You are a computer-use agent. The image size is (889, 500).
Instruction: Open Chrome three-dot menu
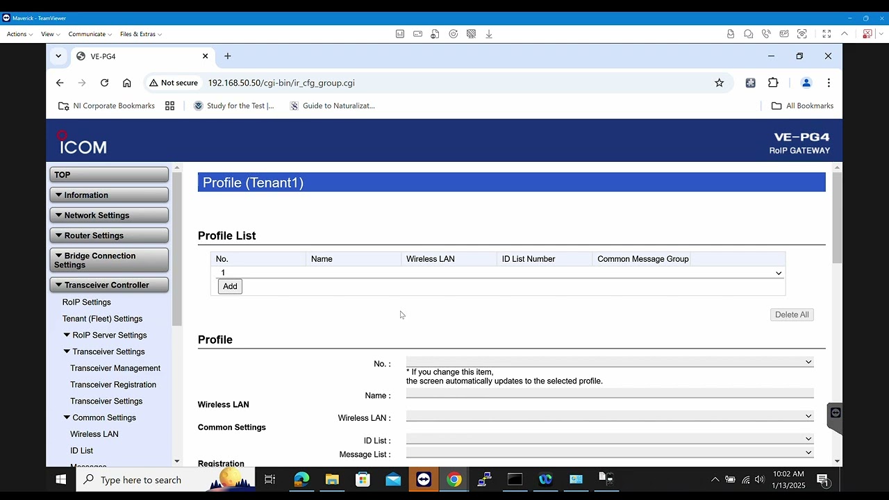[x=829, y=83]
